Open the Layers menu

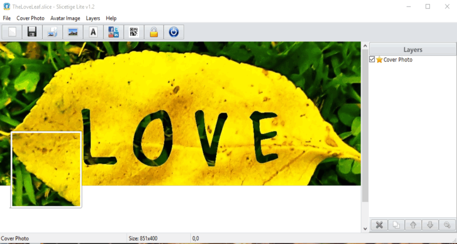point(93,18)
